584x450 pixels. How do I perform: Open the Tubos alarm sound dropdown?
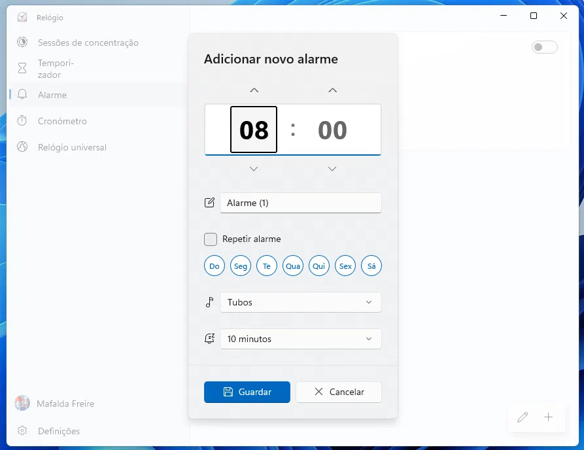click(300, 302)
